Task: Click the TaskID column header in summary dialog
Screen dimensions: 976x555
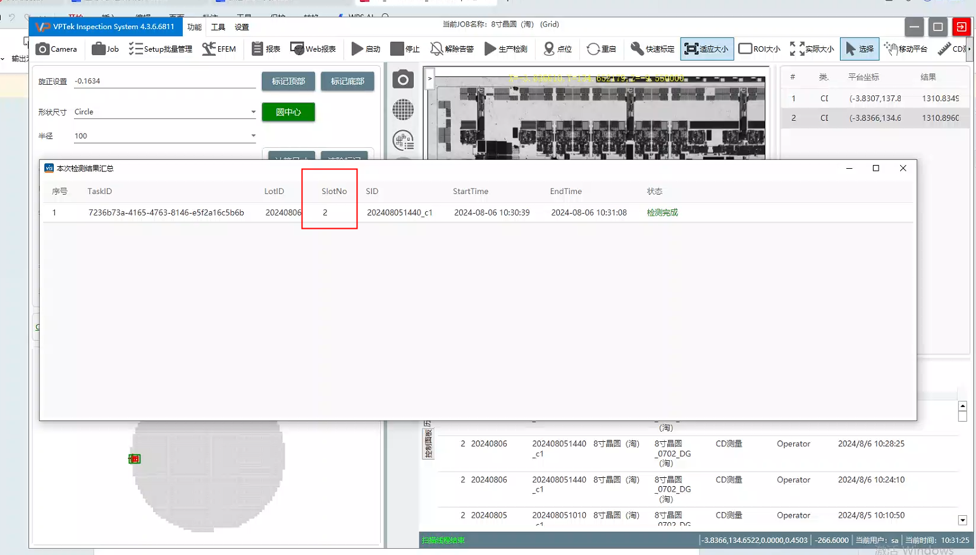Action: click(x=99, y=191)
